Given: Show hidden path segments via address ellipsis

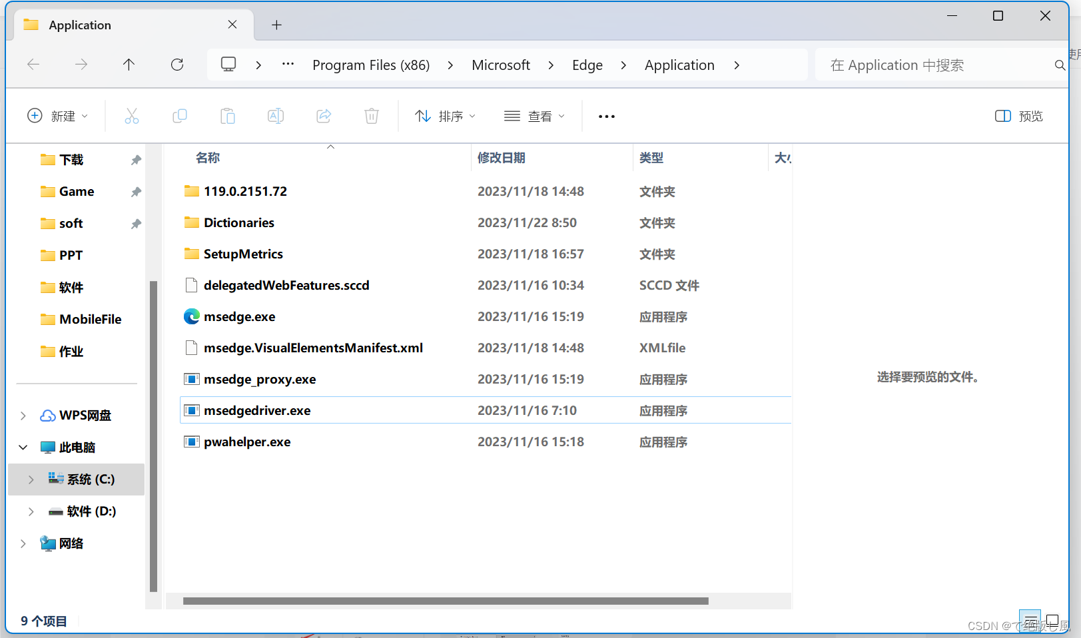Looking at the screenshot, I should (x=288, y=64).
